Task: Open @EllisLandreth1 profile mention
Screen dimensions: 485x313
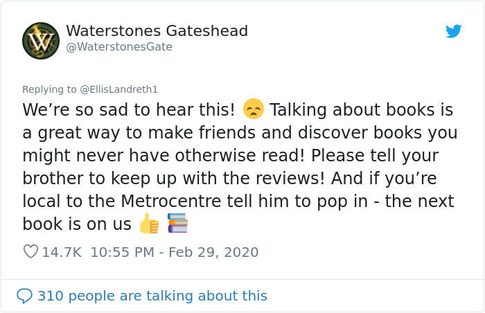Action: click(x=118, y=89)
